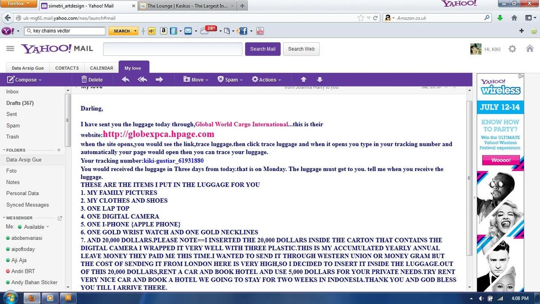Pop out Messenger with external icon

[59, 218]
